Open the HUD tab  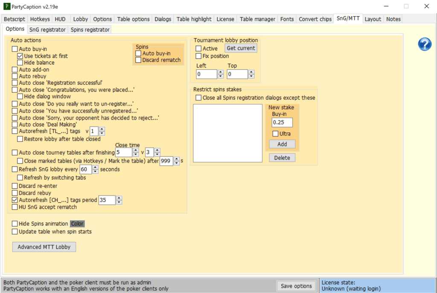pyautogui.click(x=60, y=19)
